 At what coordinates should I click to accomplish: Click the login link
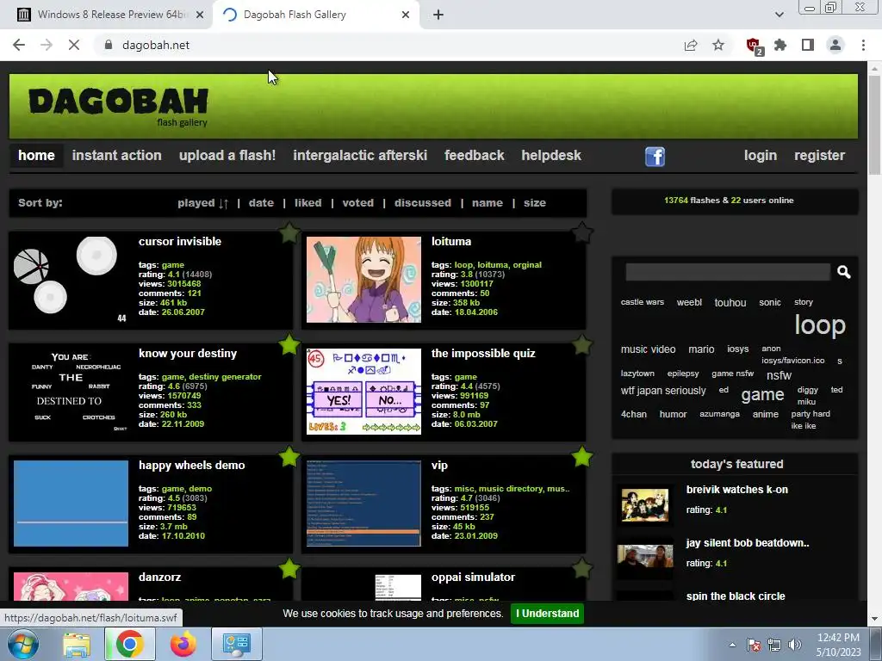pos(761,156)
